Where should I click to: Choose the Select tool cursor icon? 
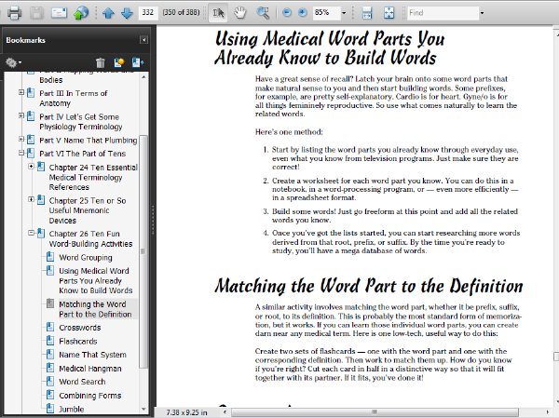coord(218,13)
